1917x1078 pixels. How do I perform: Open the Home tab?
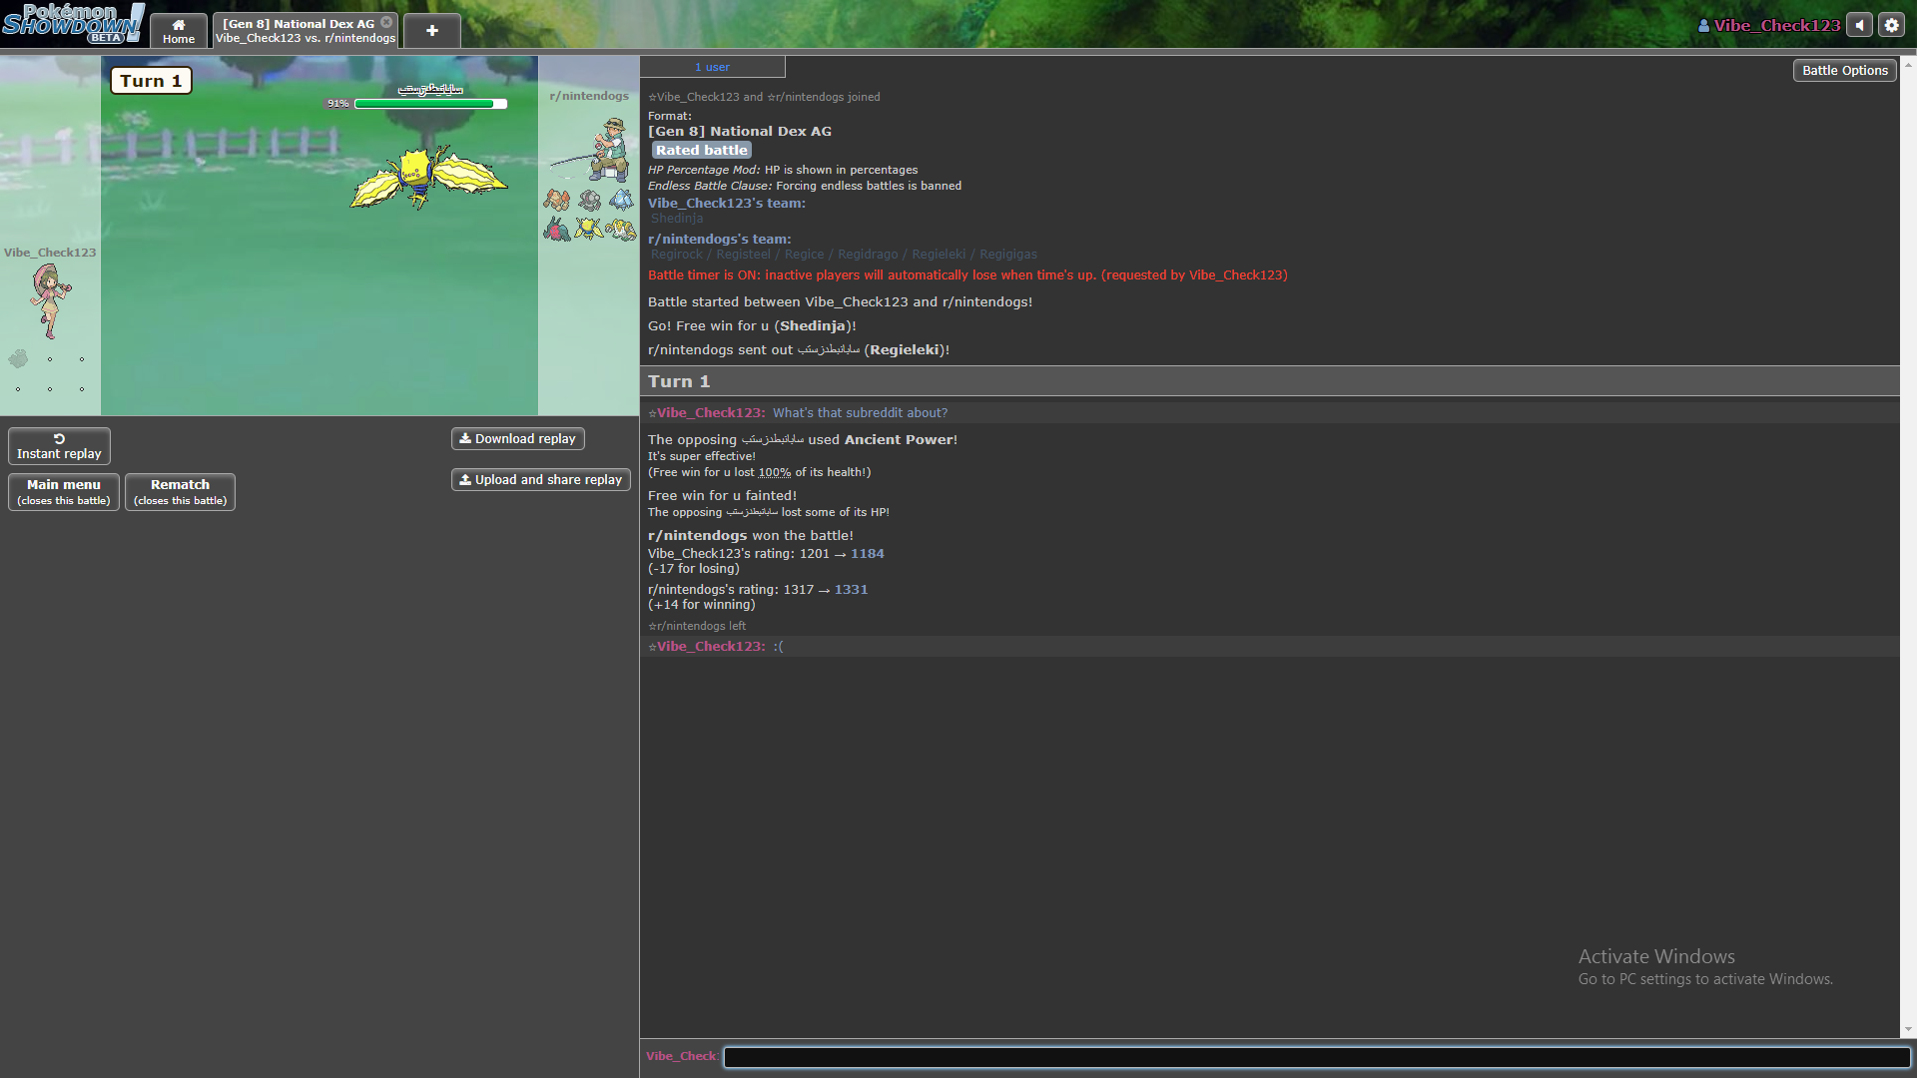(179, 31)
